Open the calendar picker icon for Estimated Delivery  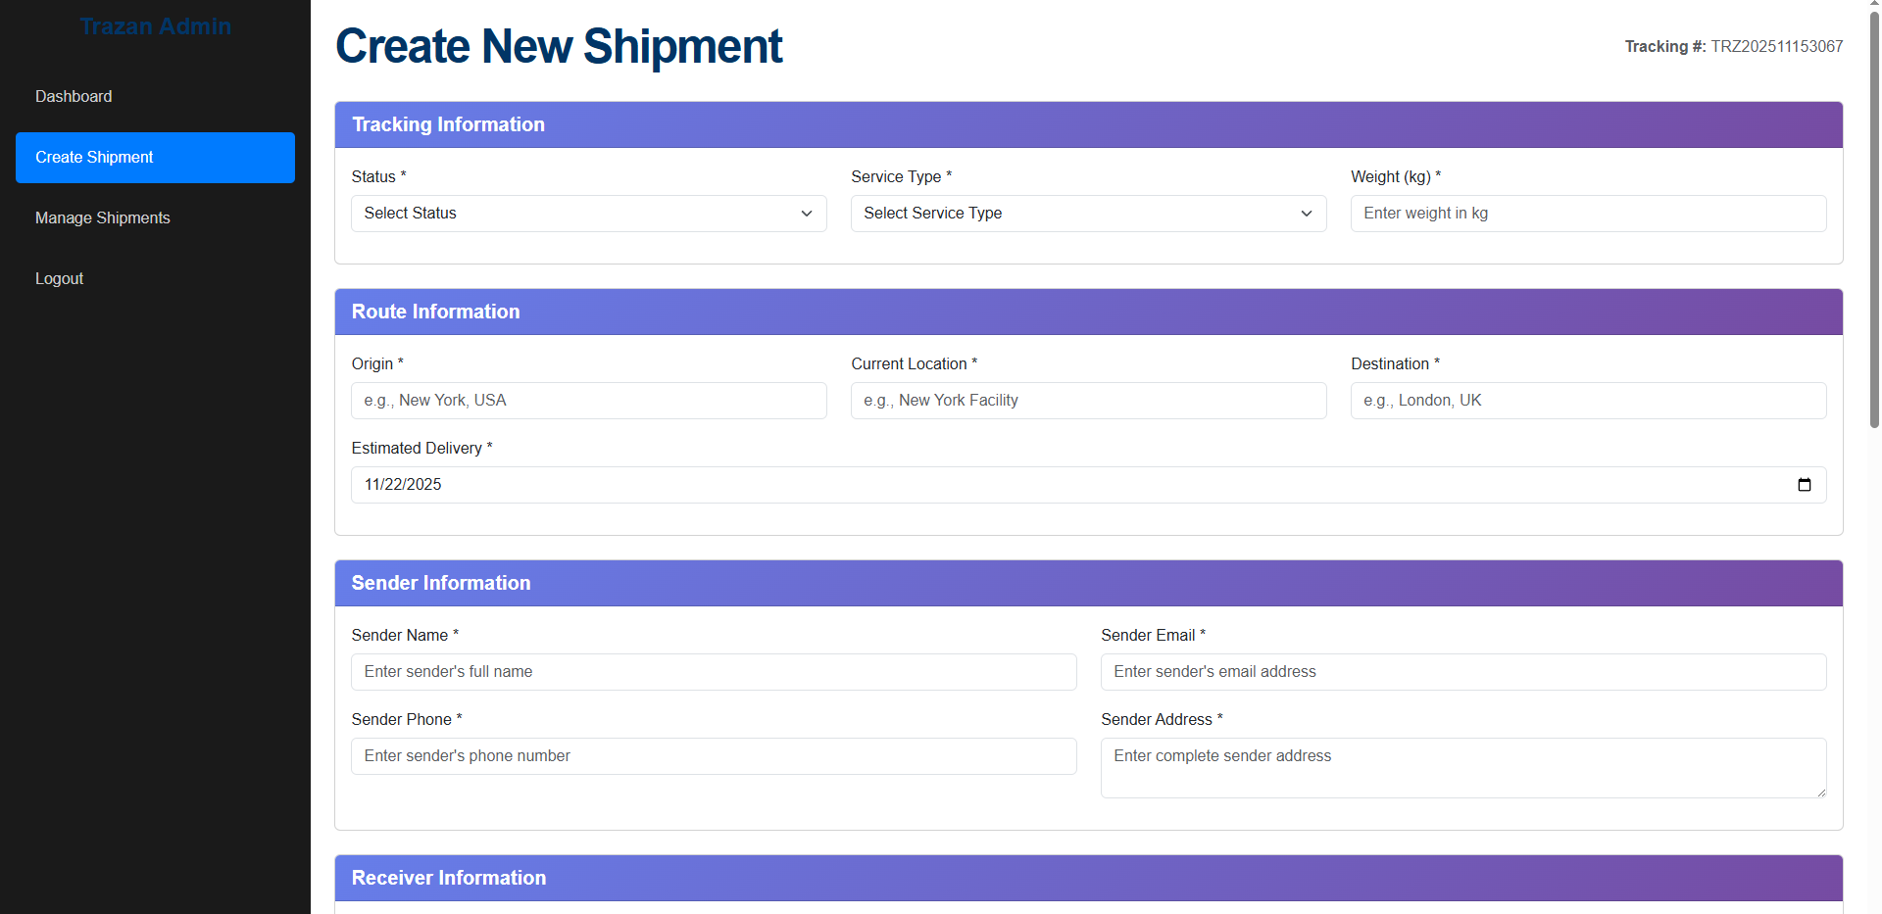tap(1804, 485)
